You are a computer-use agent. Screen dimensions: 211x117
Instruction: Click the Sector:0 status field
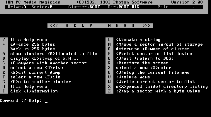coord(42,7)
